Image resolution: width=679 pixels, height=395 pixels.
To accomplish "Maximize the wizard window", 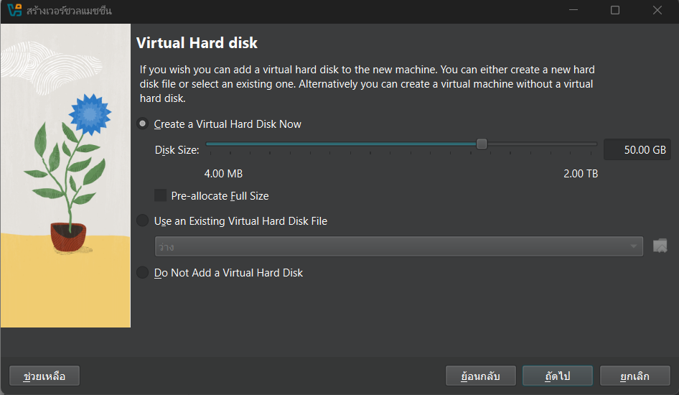I will coord(615,11).
